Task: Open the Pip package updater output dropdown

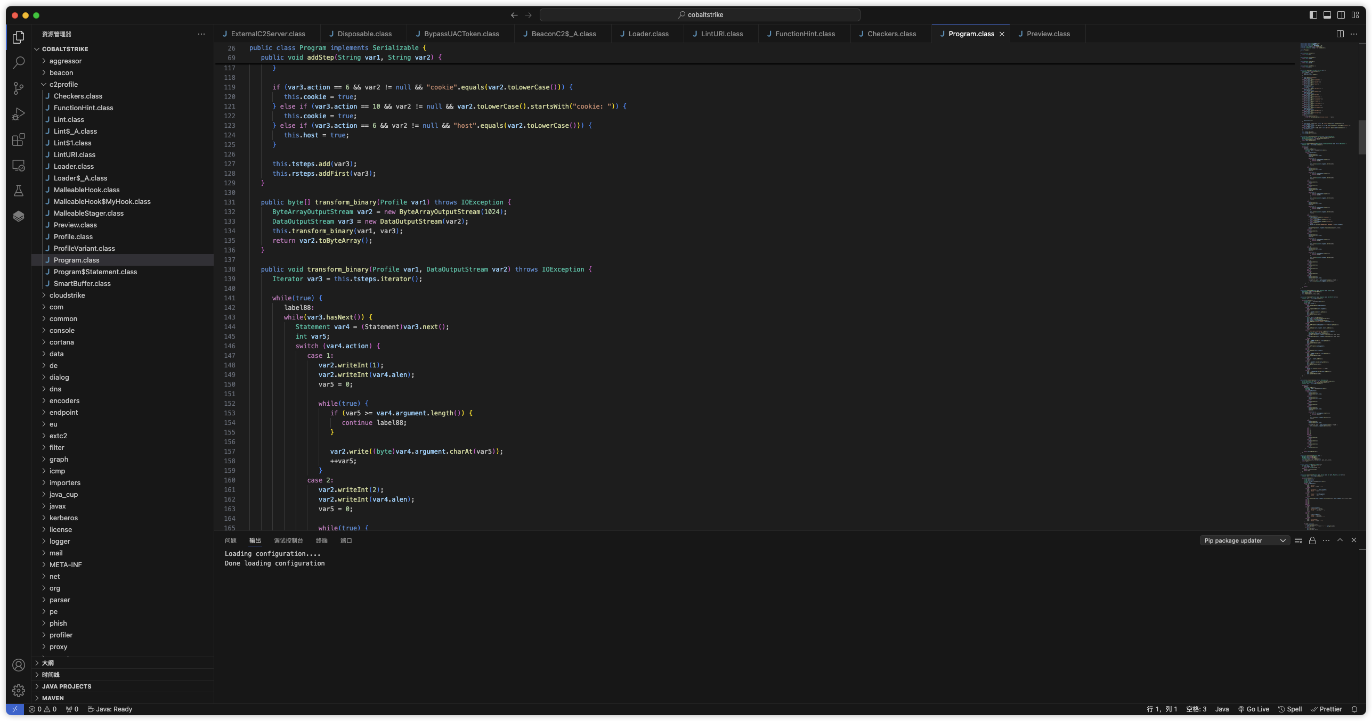Action: (x=1244, y=540)
